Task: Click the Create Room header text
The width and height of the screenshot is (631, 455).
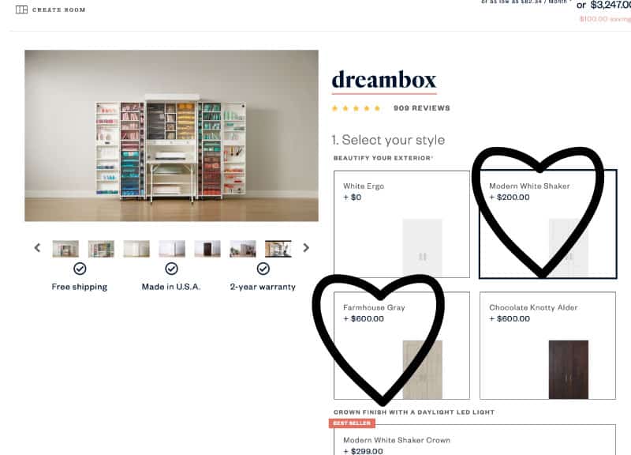Action: (x=58, y=9)
